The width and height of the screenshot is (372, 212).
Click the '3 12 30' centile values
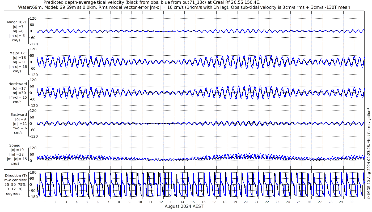click(x=15, y=189)
